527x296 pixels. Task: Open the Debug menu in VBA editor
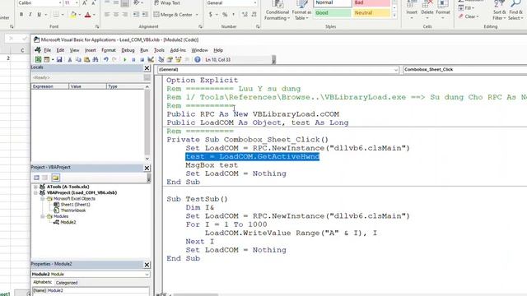coord(128,50)
